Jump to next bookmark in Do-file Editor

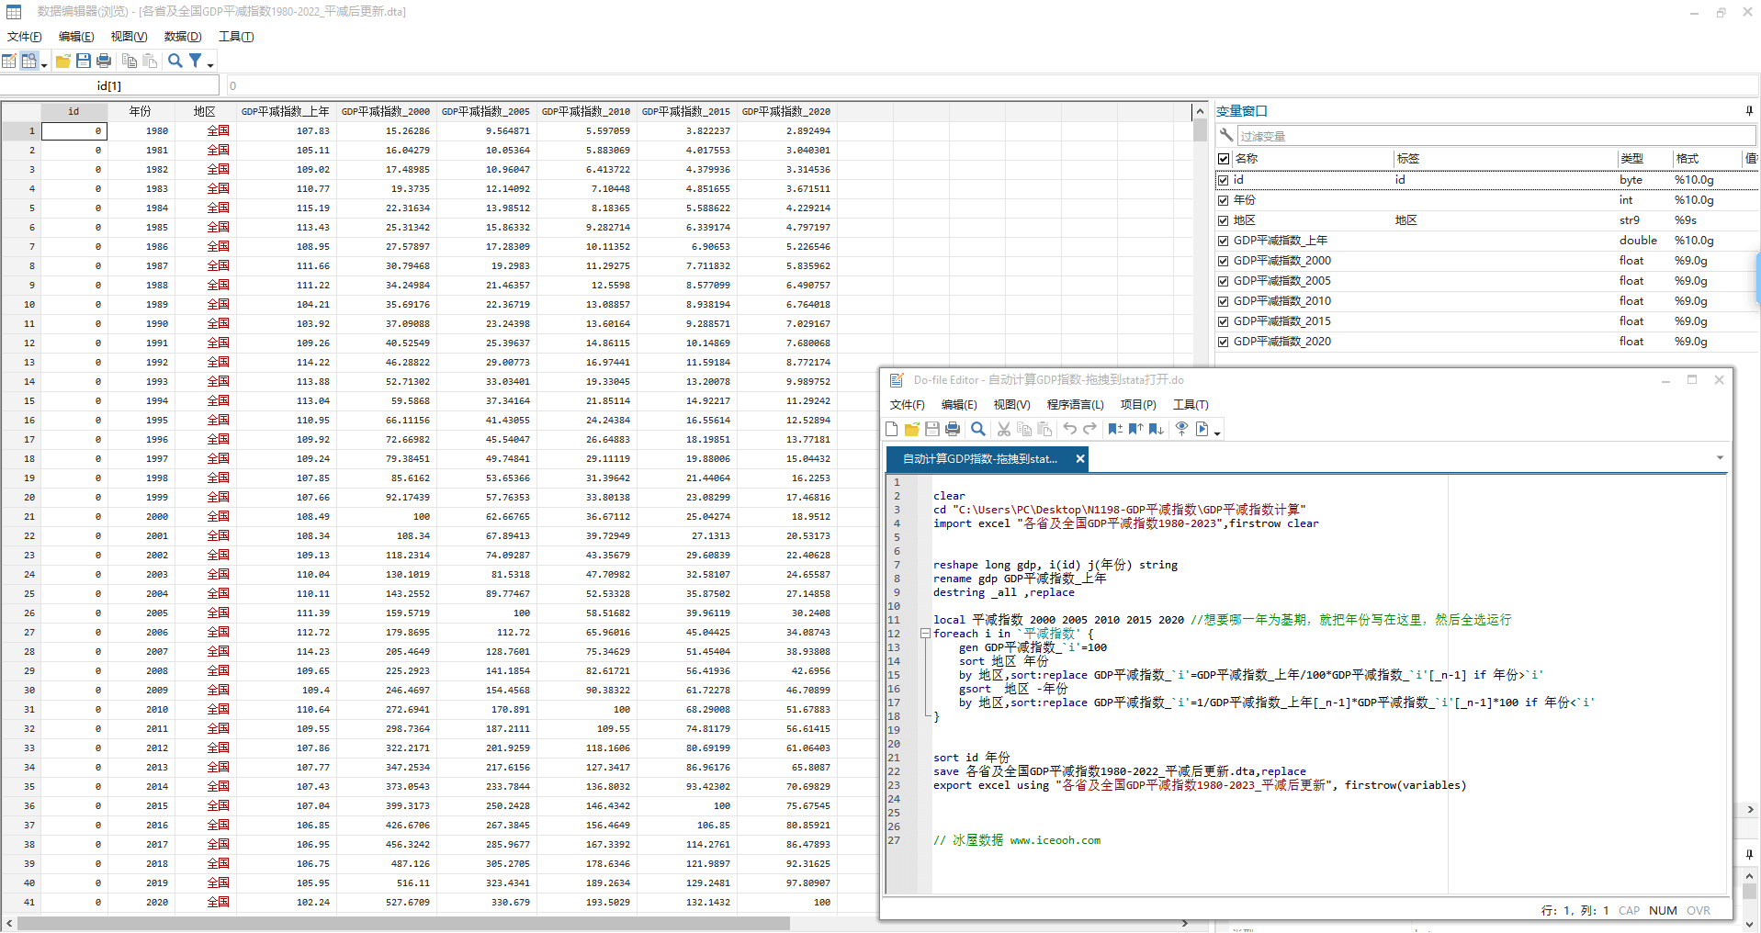1156,429
